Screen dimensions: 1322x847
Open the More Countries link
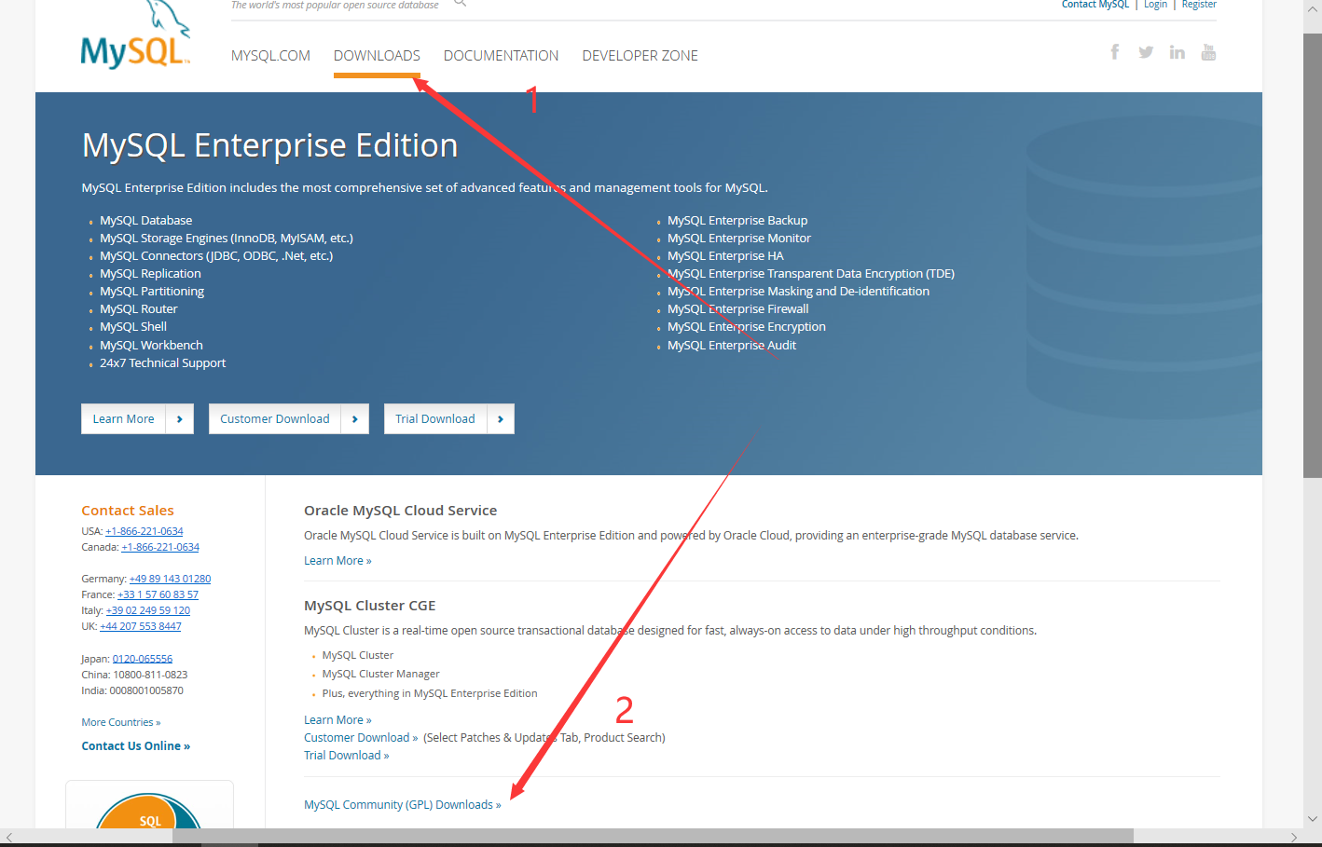pyautogui.click(x=121, y=722)
